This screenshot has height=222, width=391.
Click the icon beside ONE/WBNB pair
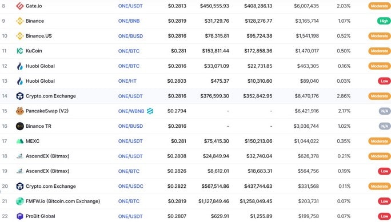point(150,111)
